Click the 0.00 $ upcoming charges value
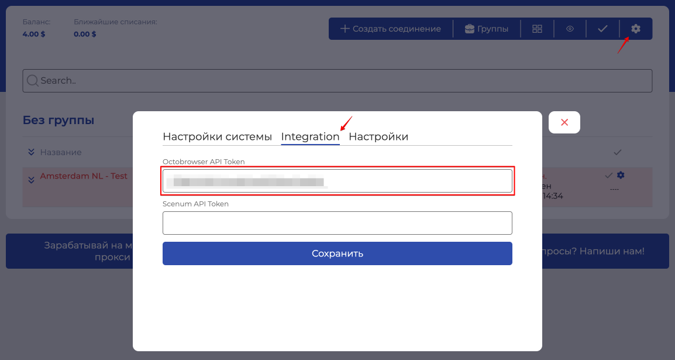 click(x=85, y=34)
